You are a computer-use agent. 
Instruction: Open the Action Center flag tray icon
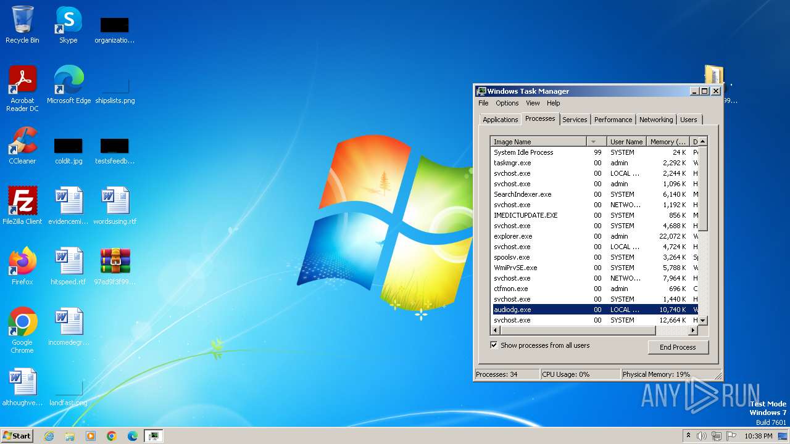[731, 436]
